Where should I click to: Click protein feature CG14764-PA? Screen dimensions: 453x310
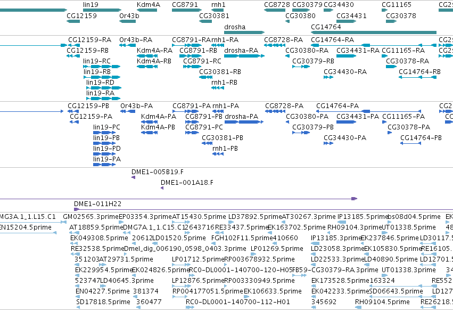pyautogui.click(x=368, y=111)
